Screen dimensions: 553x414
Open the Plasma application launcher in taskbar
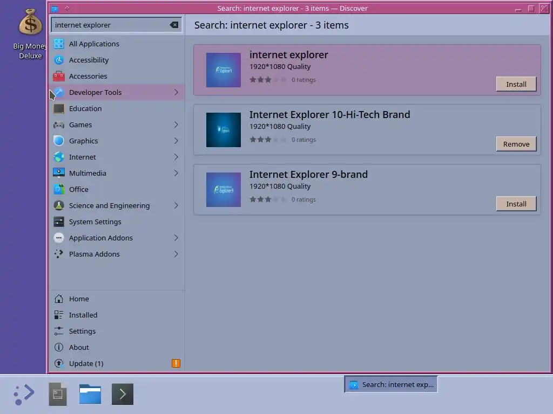(24, 394)
